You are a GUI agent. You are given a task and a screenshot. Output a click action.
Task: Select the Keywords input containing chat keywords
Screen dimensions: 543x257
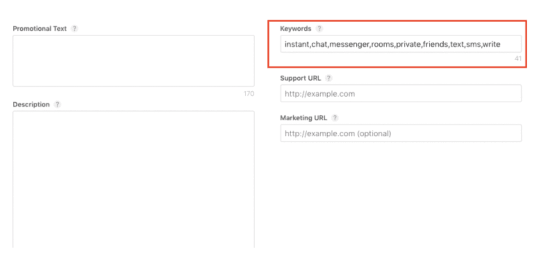[x=401, y=44]
